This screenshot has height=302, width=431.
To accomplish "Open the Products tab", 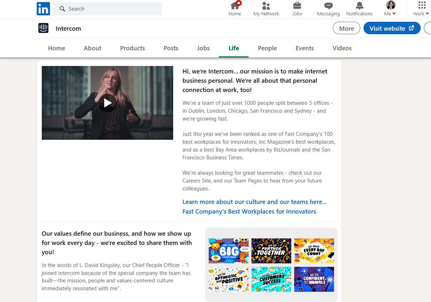I will pyautogui.click(x=132, y=48).
